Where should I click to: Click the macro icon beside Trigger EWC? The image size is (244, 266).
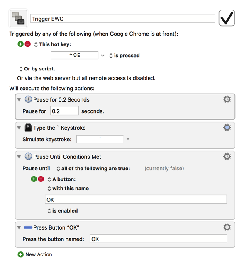pos(18,18)
